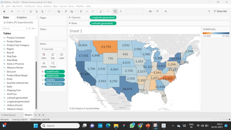231x130 pixels.
Task: Switch to the Analytics tab
Action: pos(22,17)
